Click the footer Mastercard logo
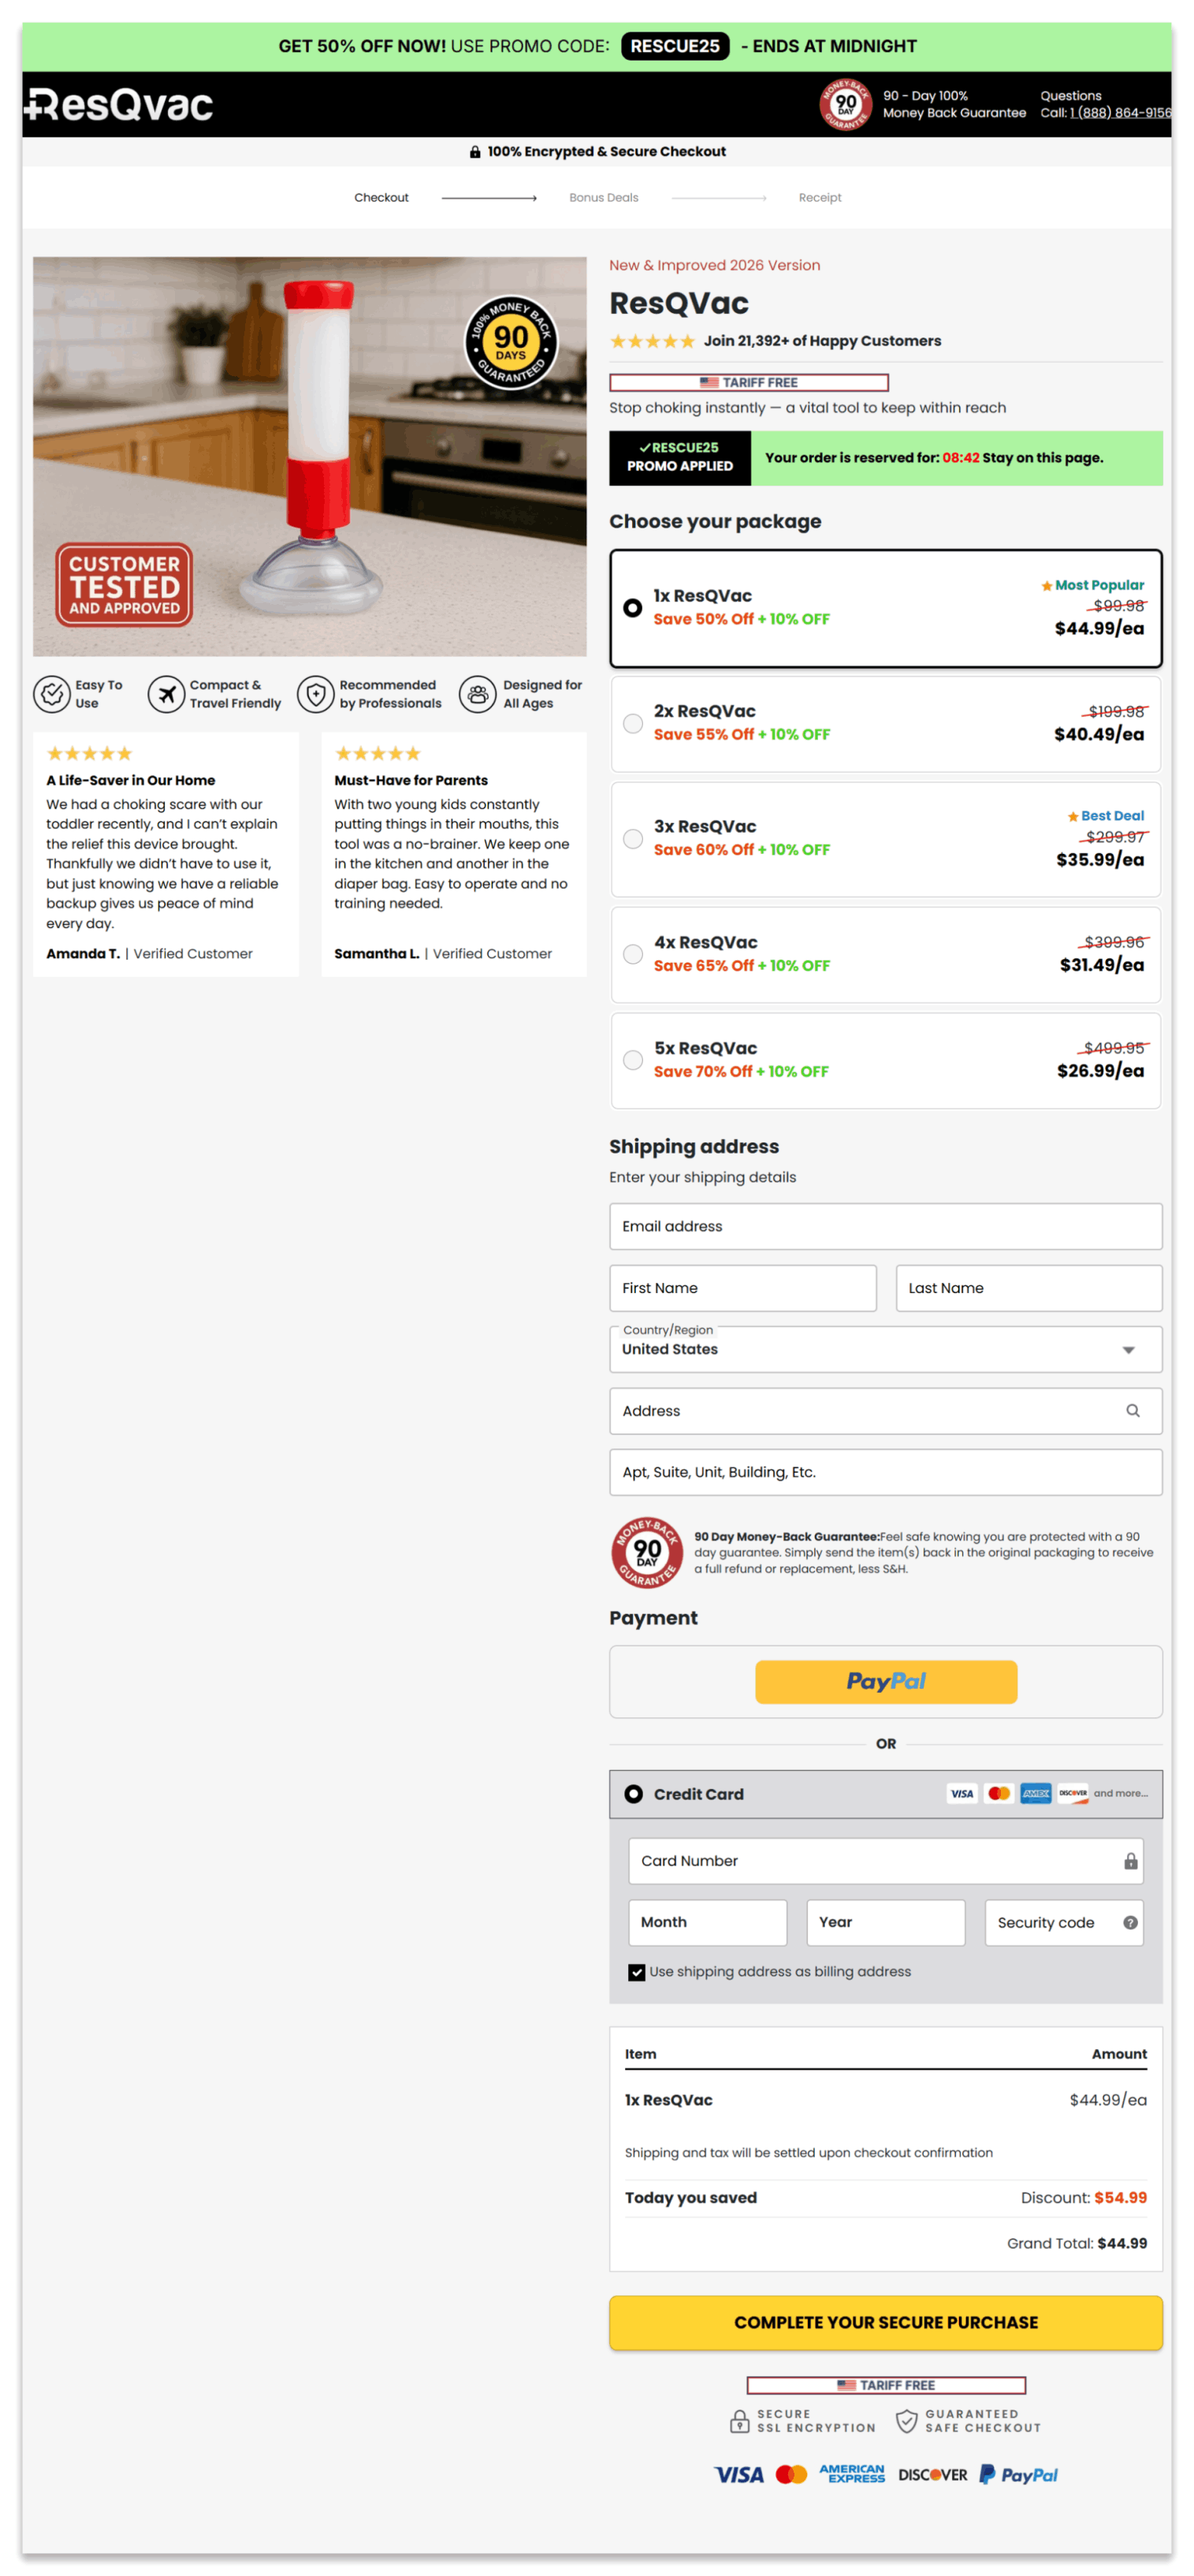The width and height of the screenshot is (1194, 2576). [790, 2475]
